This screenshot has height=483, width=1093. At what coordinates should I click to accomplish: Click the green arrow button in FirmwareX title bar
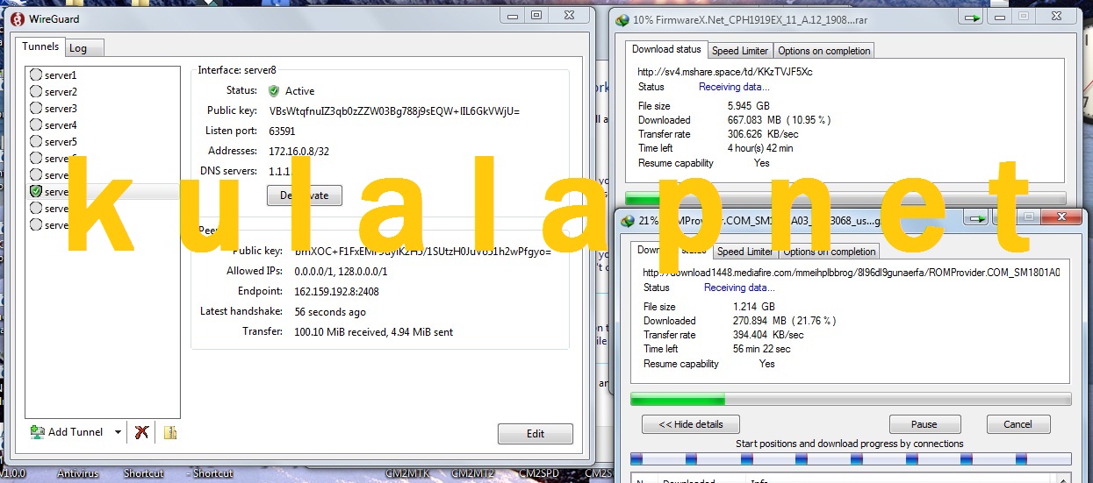coord(971,18)
